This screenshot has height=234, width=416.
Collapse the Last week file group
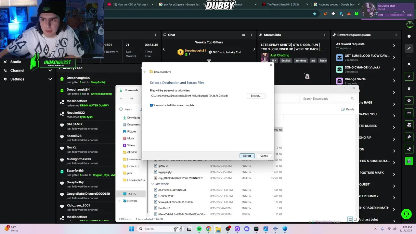[153, 184]
